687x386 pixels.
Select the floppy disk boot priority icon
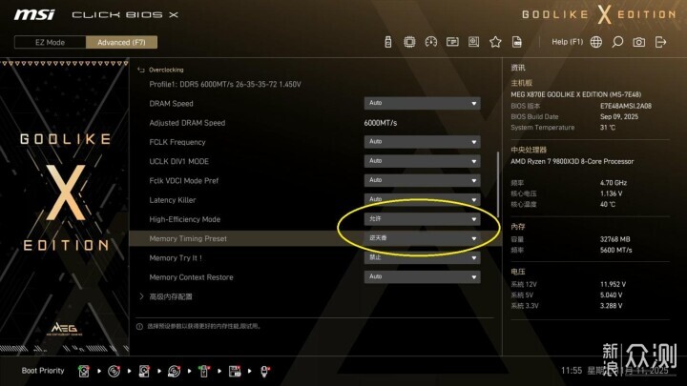point(235,371)
